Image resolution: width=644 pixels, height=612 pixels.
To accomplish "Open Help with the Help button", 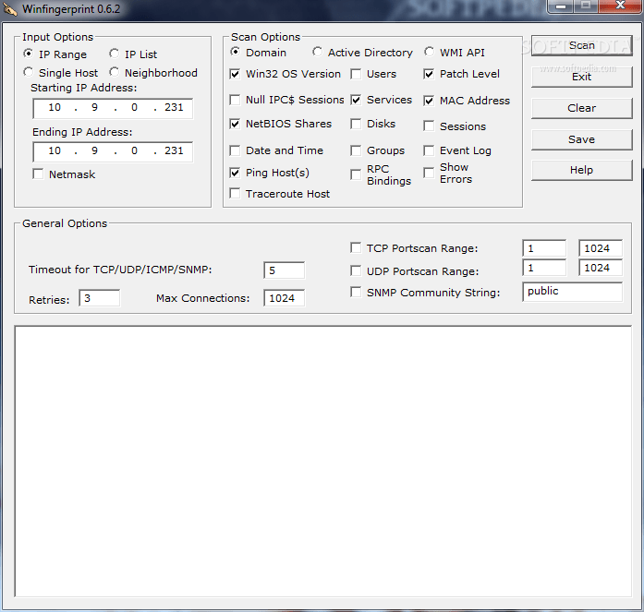I will (x=581, y=170).
